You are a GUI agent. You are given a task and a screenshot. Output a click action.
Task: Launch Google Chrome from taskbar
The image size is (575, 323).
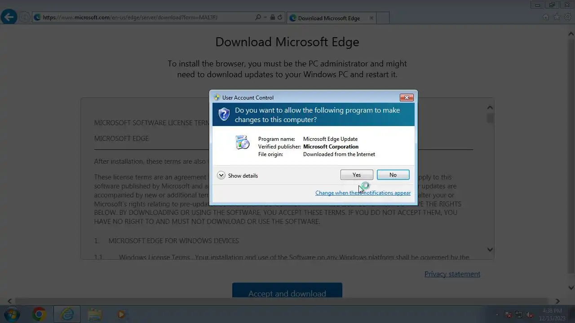(39, 314)
